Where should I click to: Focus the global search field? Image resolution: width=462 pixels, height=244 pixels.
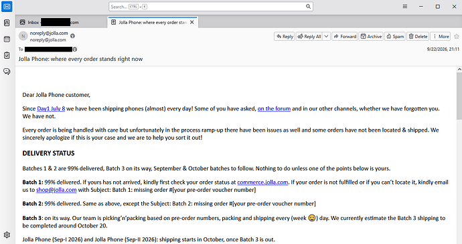(211, 7)
